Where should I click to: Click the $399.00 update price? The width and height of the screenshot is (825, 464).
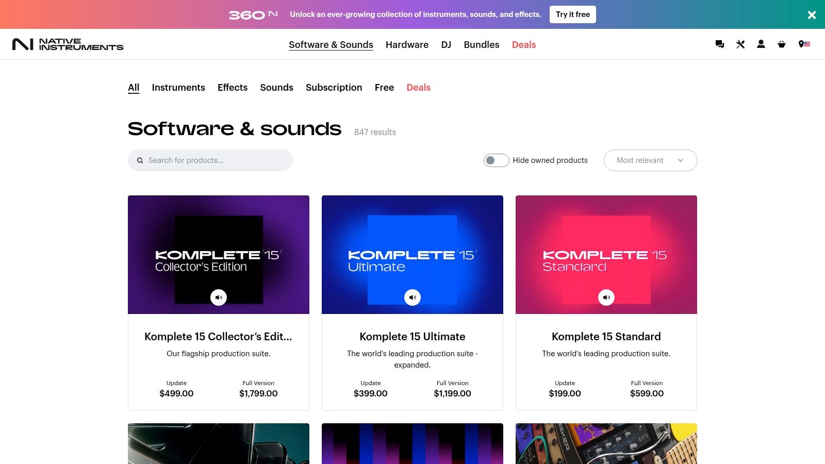pyautogui.click(x=371, y=393)
